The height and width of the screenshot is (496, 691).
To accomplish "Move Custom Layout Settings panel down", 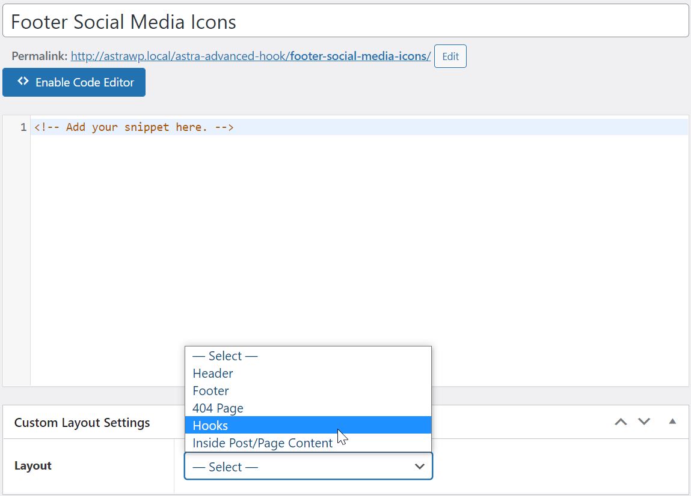I will [644, 422].
